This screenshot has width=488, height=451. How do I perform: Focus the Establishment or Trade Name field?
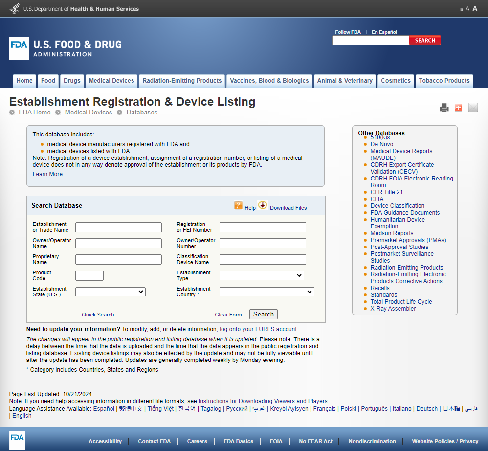(118, 227)
